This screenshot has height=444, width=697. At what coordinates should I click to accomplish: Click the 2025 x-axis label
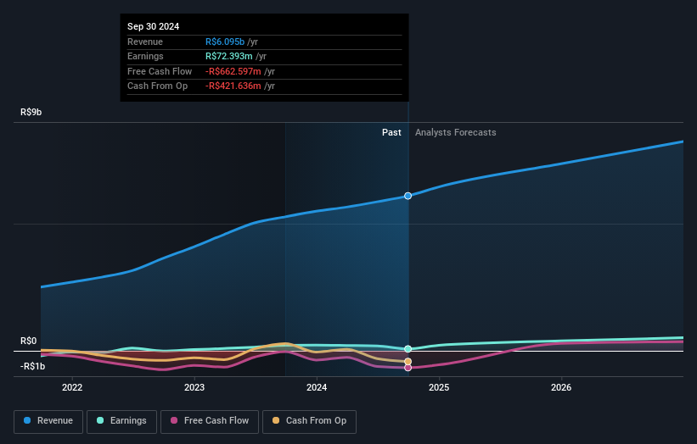(x=439, y=387)
